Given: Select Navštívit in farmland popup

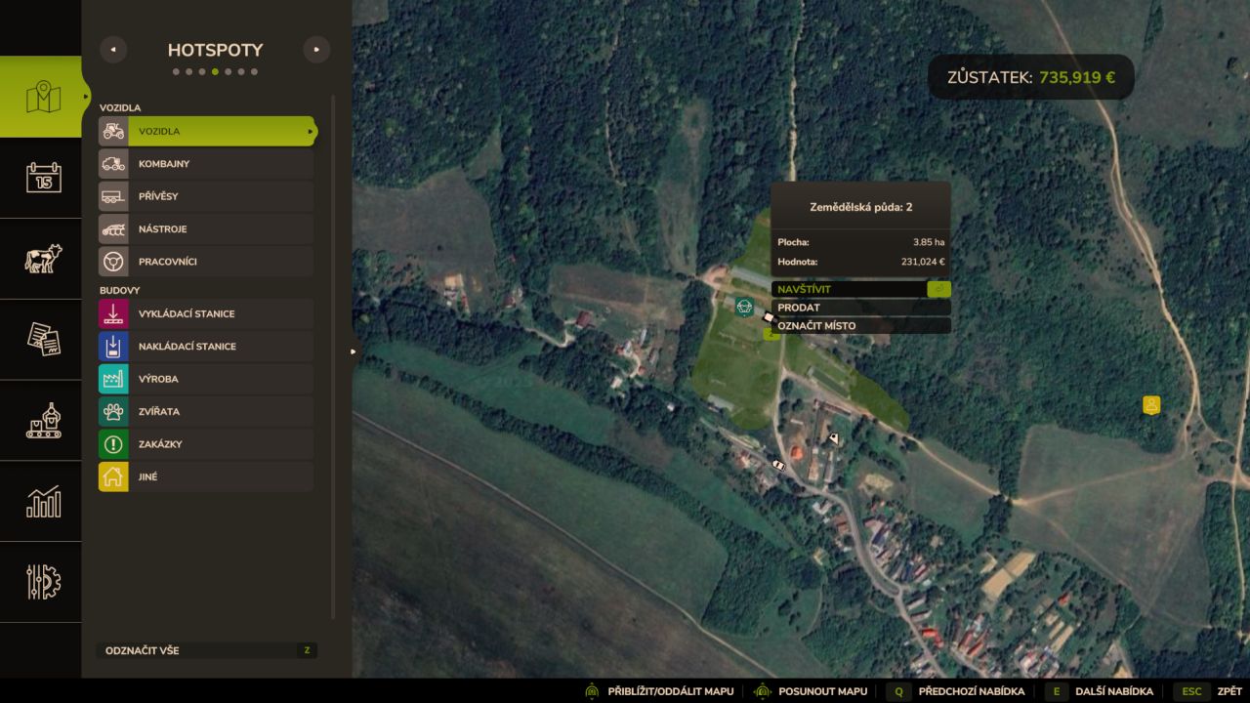Looking at the screenshot, I should tap(860, 289).
